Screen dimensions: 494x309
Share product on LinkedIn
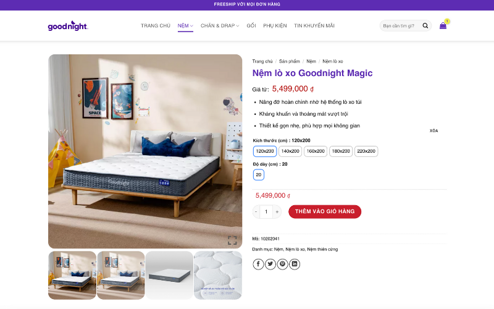pos(295,264)
